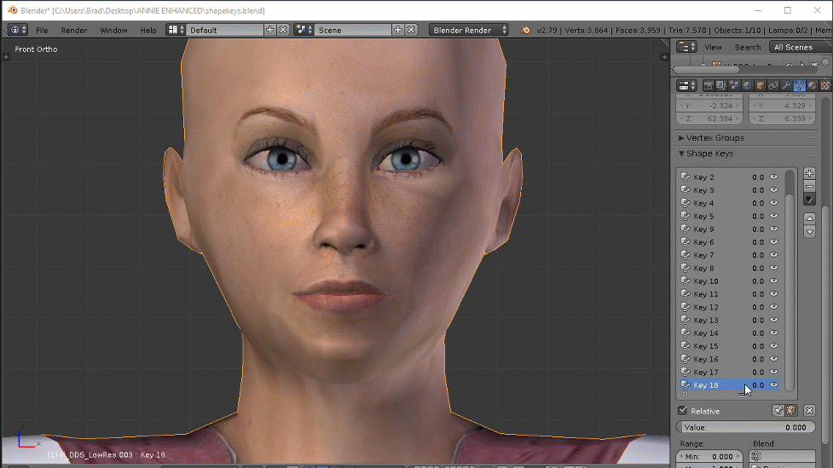Switch to the World properties tab
Viewport: 833px width, 468px height.
(747, 85)
